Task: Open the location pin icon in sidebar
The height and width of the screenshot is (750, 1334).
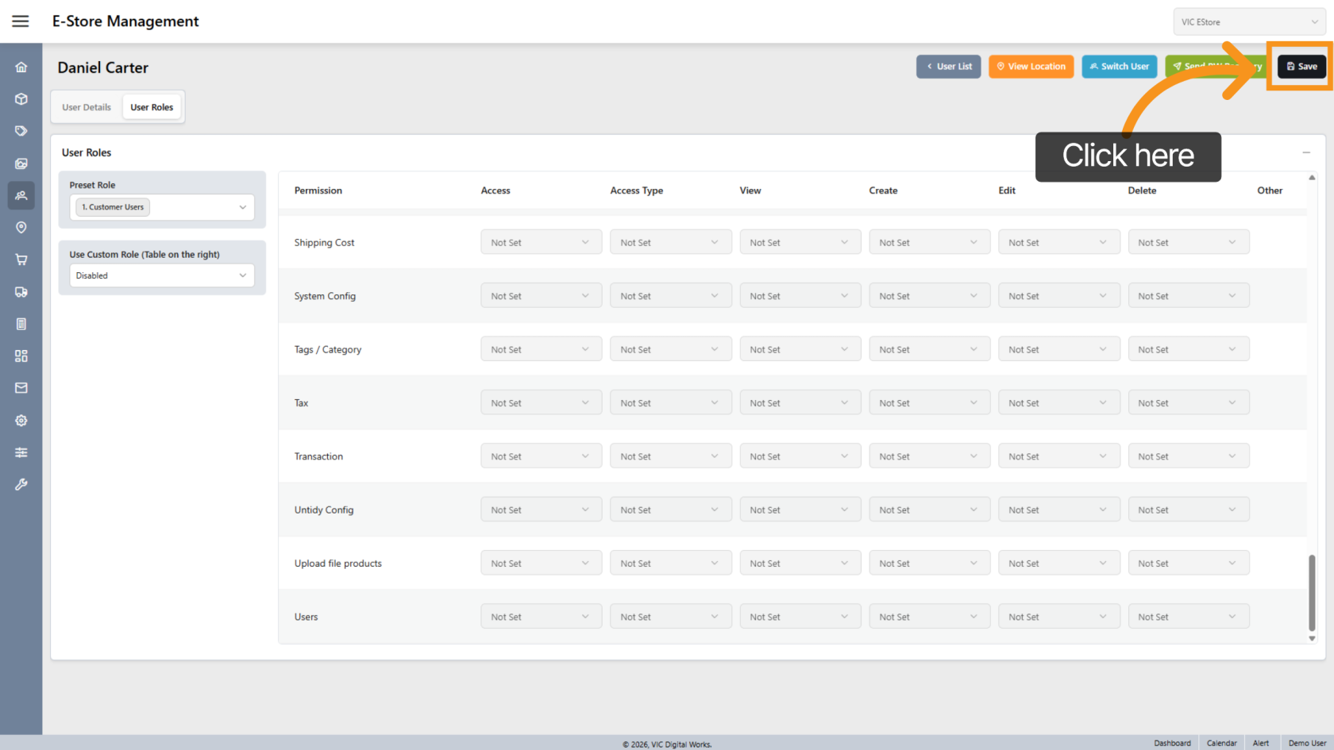Action: [21, 228]
